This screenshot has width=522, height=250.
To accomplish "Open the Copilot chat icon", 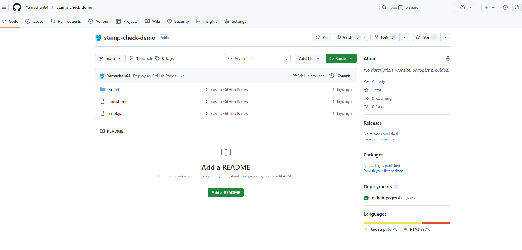I will click(x=463, y=7).
